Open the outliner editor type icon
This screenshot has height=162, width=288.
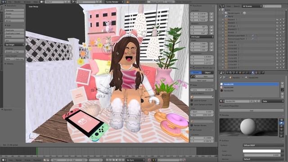tap(222, 6)
